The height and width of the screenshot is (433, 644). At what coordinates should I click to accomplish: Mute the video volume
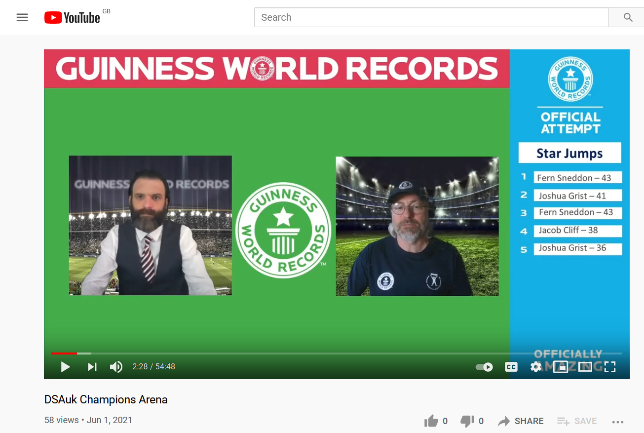tap(116, 367)
